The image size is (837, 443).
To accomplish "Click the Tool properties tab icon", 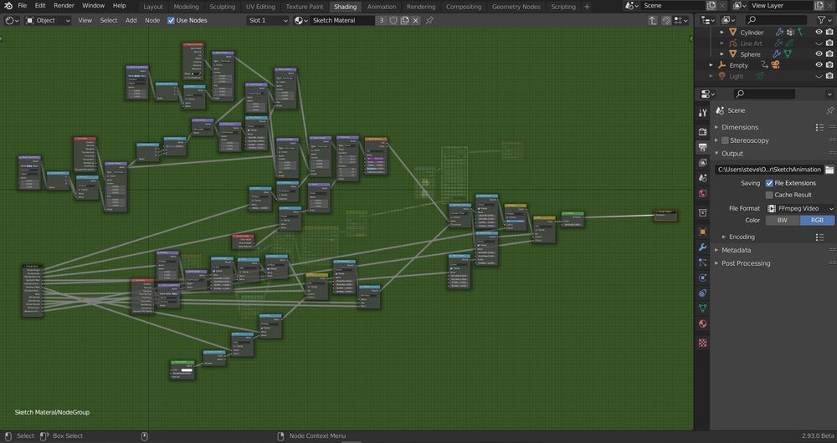I will (702, 112).
